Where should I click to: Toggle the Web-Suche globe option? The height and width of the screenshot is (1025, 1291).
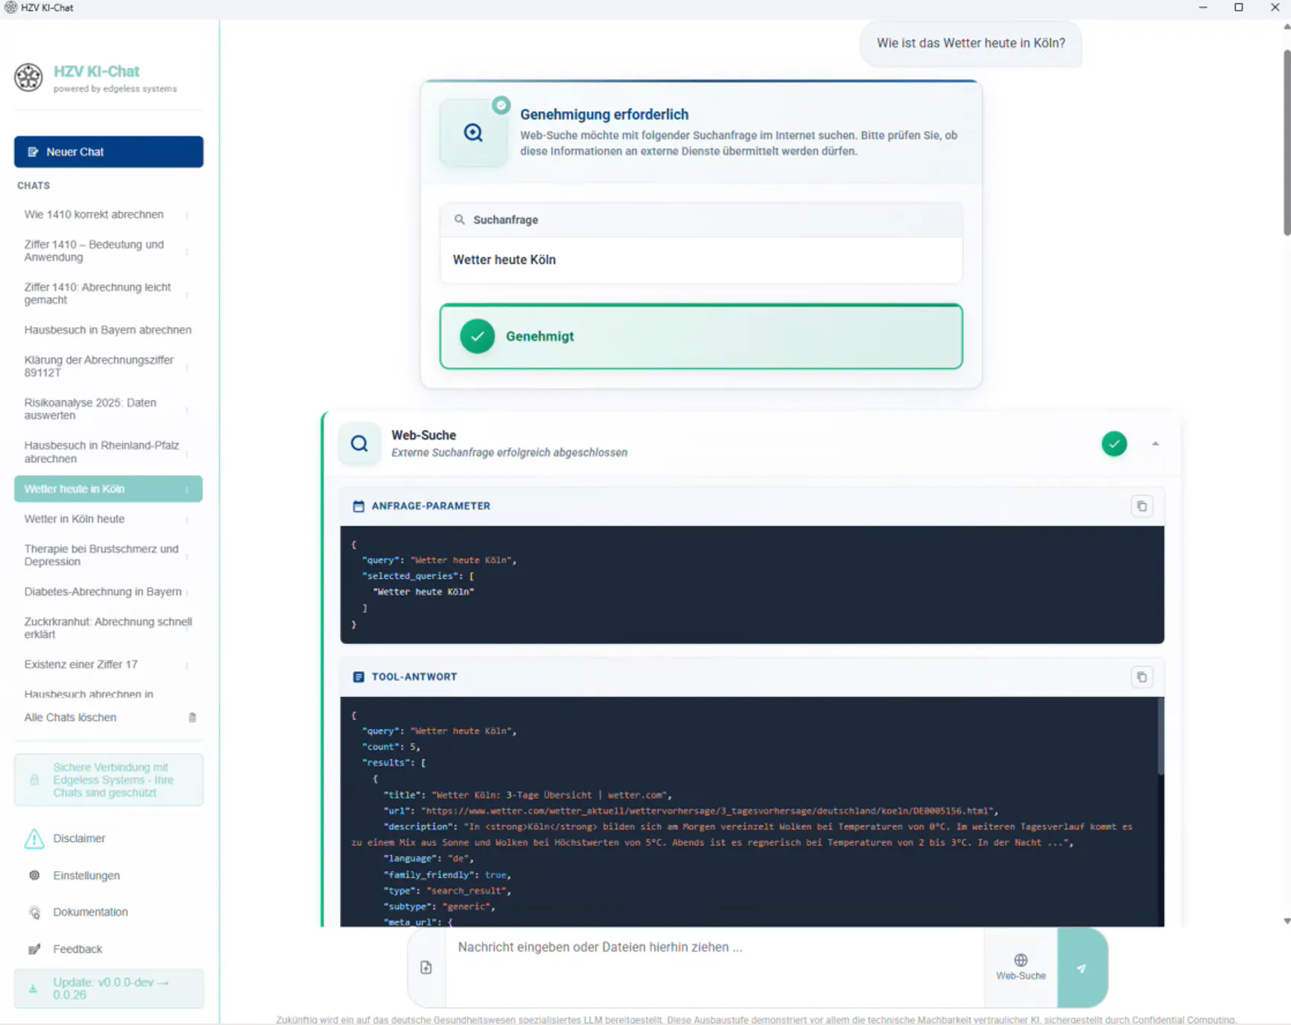1020,967
